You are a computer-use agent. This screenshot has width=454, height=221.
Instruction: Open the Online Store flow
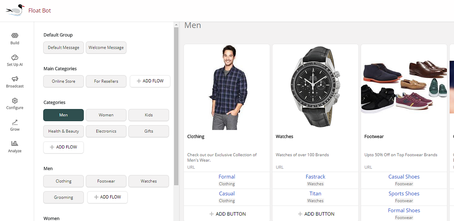63,81
